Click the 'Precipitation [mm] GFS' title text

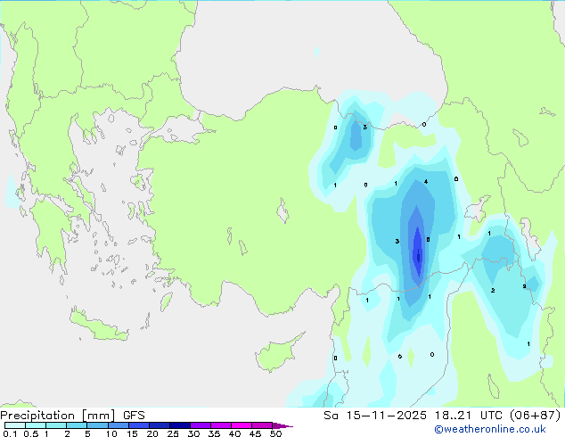(72, 416)
